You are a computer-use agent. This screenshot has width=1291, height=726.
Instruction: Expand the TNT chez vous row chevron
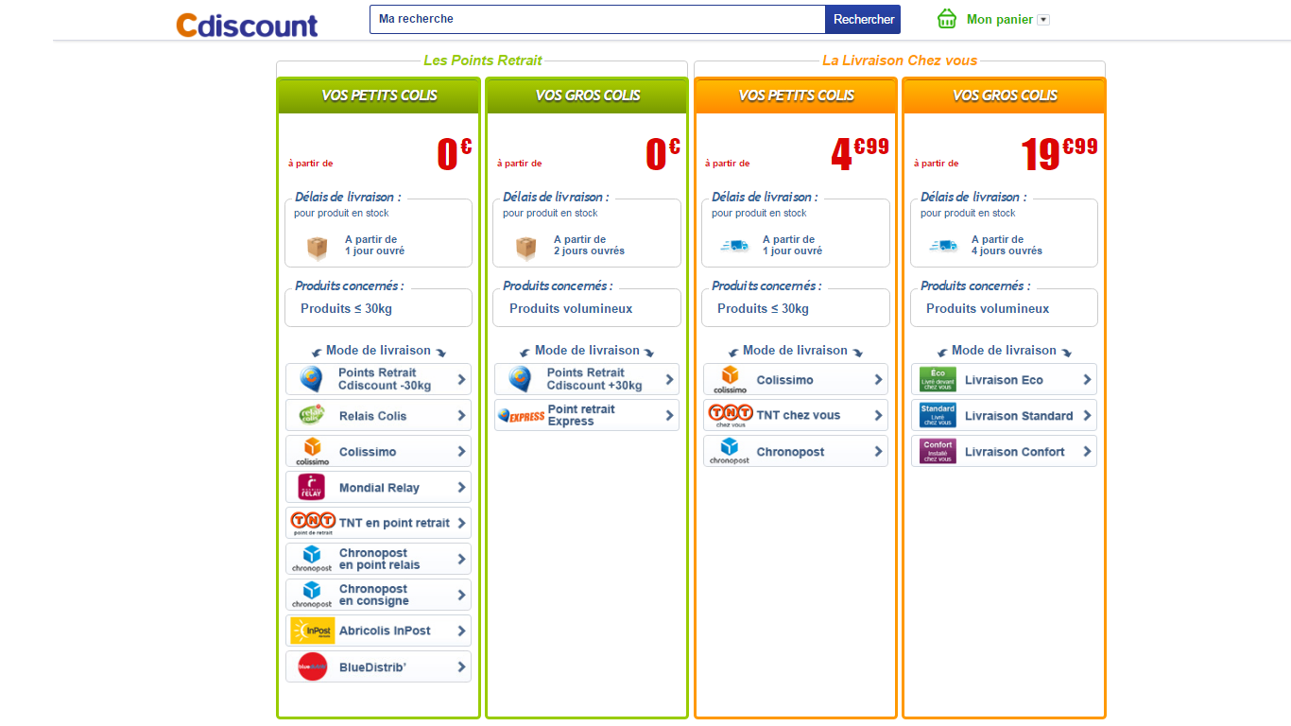click(878, 415)
